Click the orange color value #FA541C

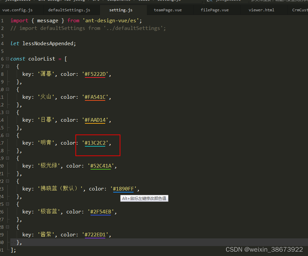(95, 97)
